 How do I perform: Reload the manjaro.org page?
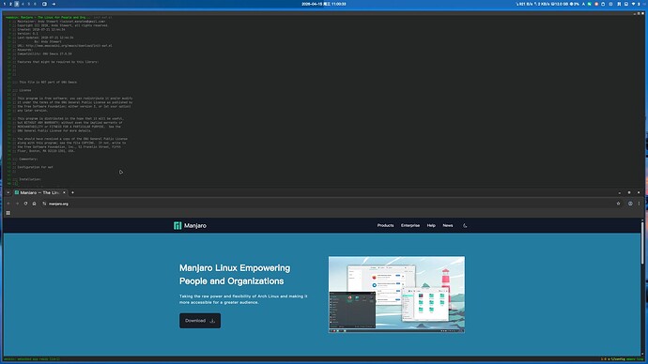[25, 204]
